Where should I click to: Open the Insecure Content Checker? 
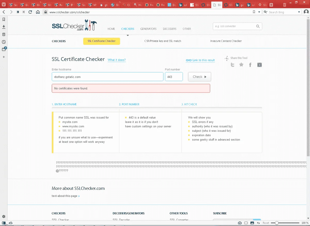[226, 41]
